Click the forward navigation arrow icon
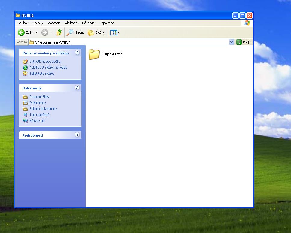291x233 pixels. 45,32
